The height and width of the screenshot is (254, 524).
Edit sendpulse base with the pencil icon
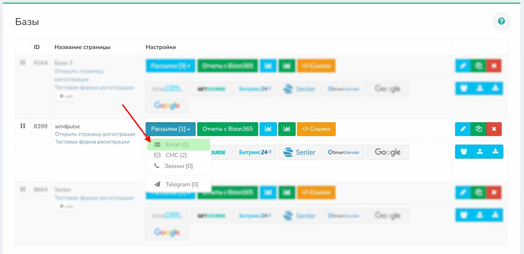tap(463, 129)
